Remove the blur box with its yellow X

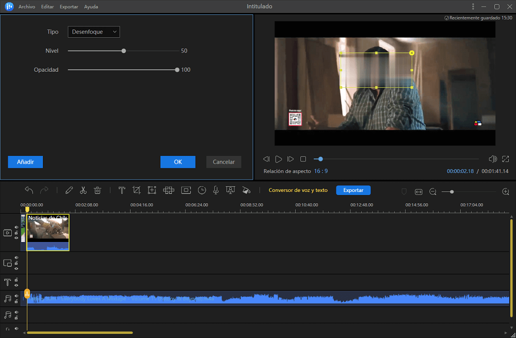412,53
